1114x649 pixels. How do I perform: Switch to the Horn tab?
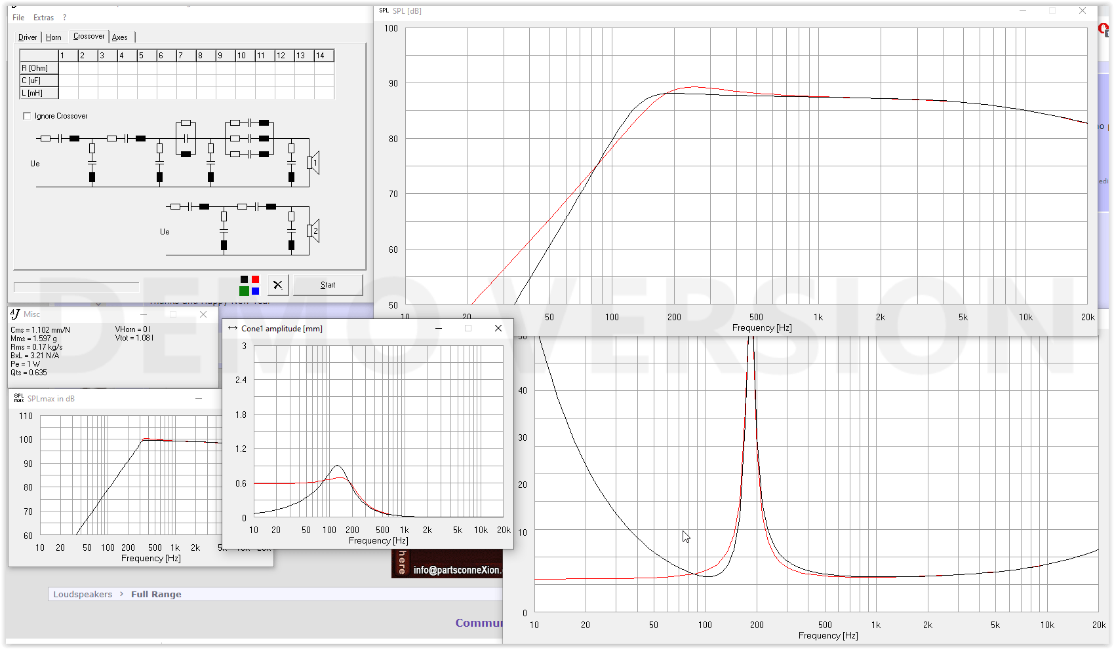tap(54, 37)
